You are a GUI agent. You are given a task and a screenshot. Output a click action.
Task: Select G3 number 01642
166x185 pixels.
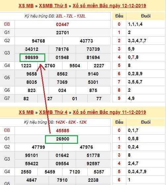(62, 155)
